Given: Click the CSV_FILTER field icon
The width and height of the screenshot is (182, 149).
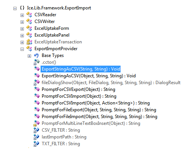Looking at the screenshot, I should coord(36,130).
